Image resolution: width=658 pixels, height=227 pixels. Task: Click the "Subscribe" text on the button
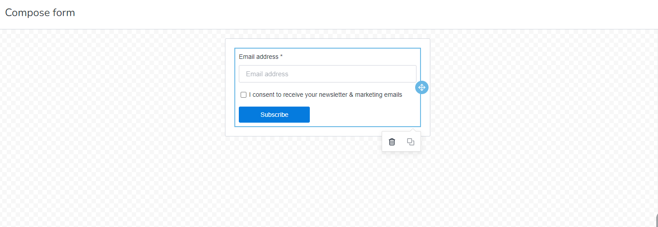[274, 115]
